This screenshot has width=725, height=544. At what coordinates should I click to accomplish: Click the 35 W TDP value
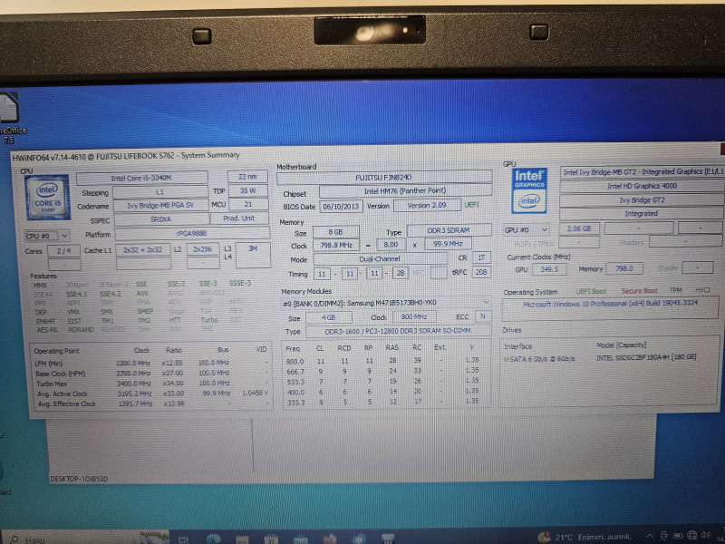pyautogui.click(x=247, y=190)
